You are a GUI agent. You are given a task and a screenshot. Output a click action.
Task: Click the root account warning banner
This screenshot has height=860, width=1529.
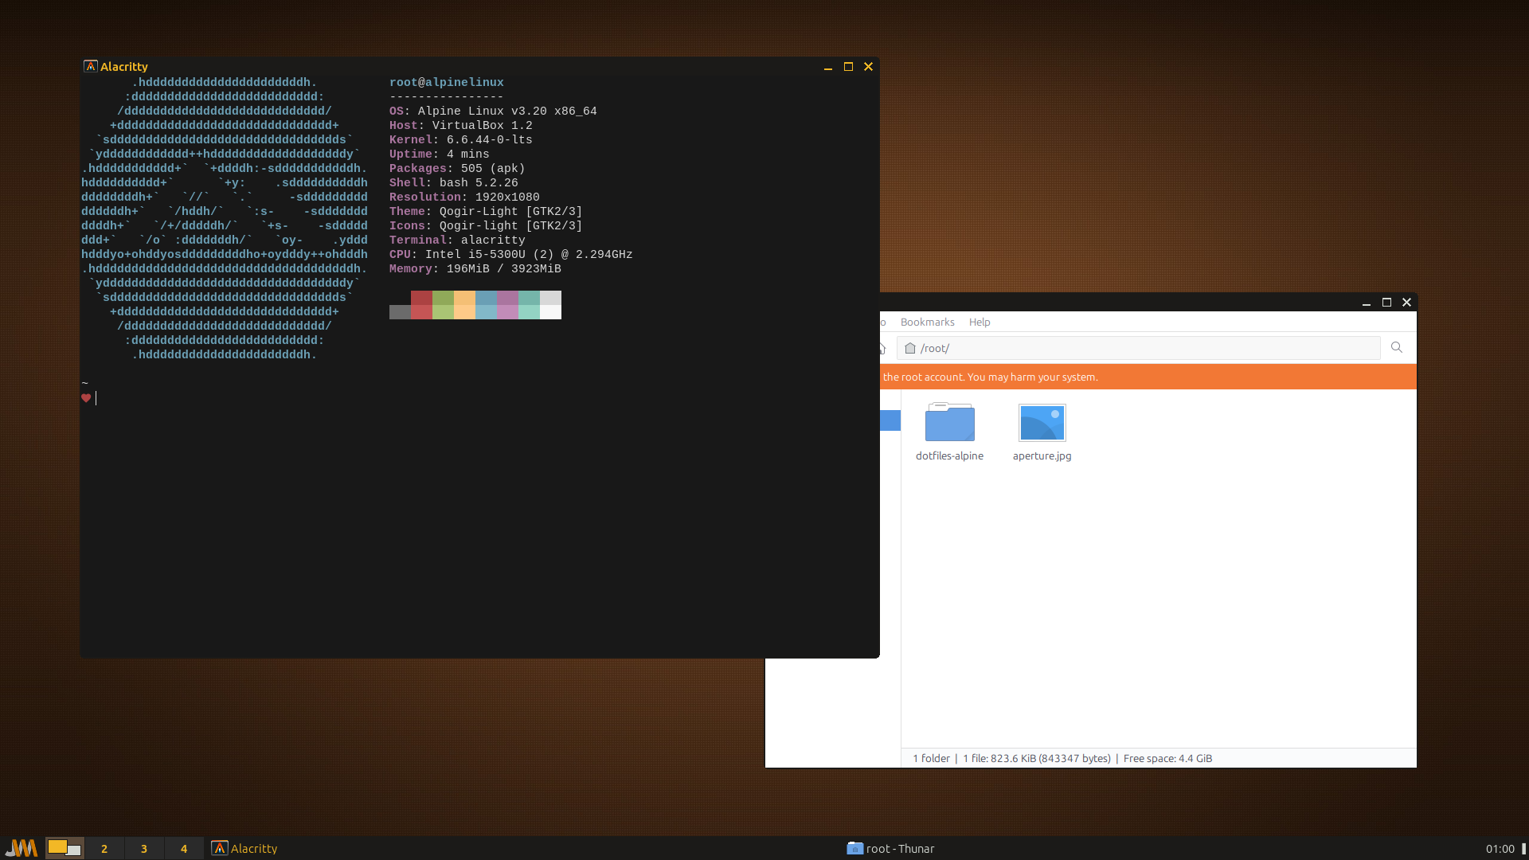click(x=1148, y=377)
